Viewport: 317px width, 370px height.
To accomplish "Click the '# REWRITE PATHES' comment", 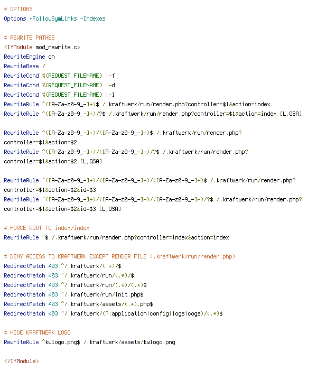I will (x=29, y=38).
